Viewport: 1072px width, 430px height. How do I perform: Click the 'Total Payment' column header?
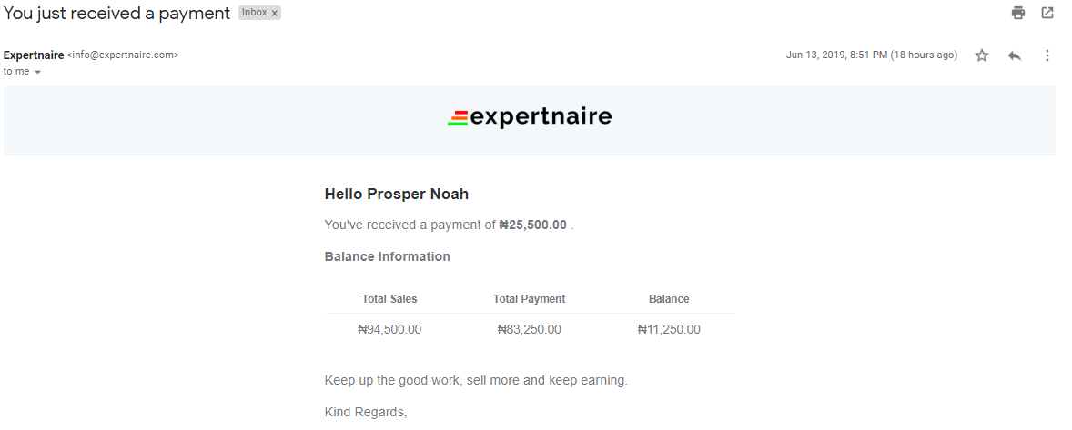[529, 299]
